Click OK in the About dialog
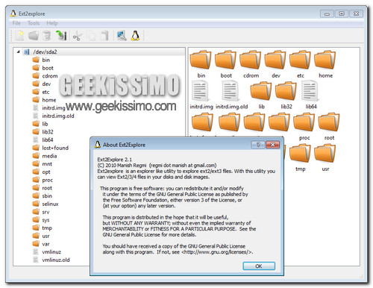Image resolution: width=373 pixels, height=288 pixels. point(259,266)
